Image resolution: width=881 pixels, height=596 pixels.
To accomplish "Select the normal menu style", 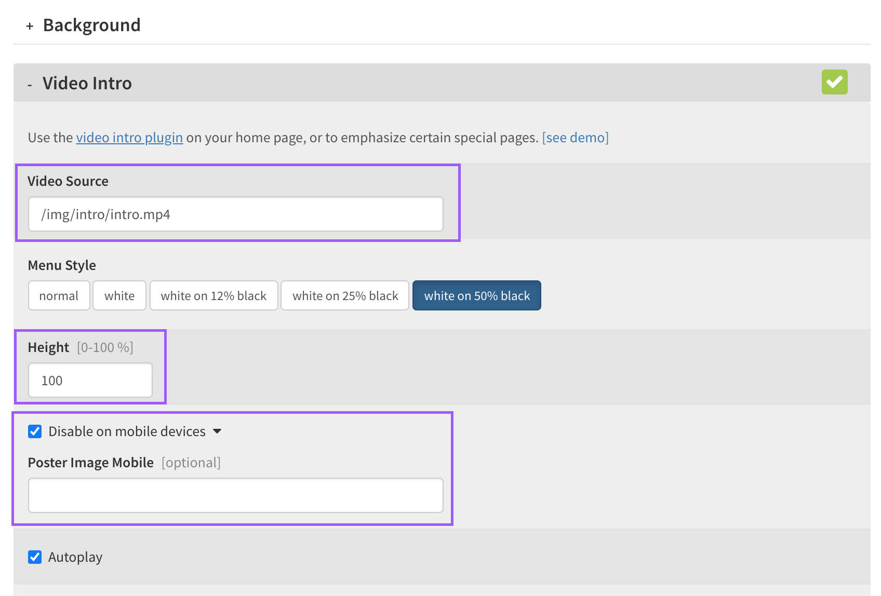I will click(x=59, y=296).
